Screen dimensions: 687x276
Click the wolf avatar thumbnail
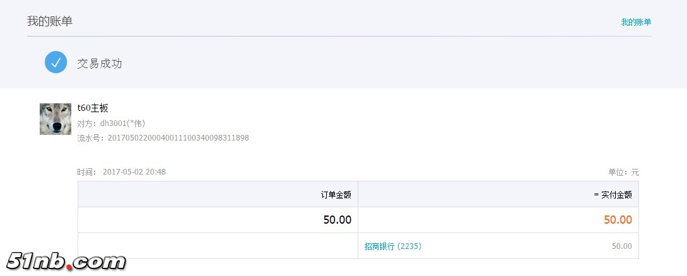[56, 119]
